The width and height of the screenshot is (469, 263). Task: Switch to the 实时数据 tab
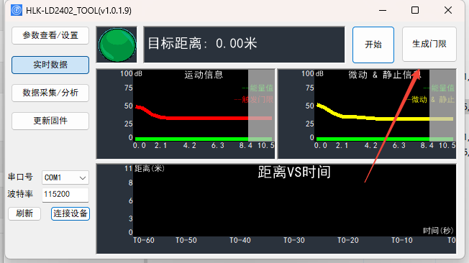coord(50,65)
